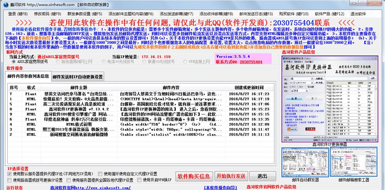This screenshot has height=190, width=385.
Task: Sort by the 格式 column header
Action: click(31, 87)
